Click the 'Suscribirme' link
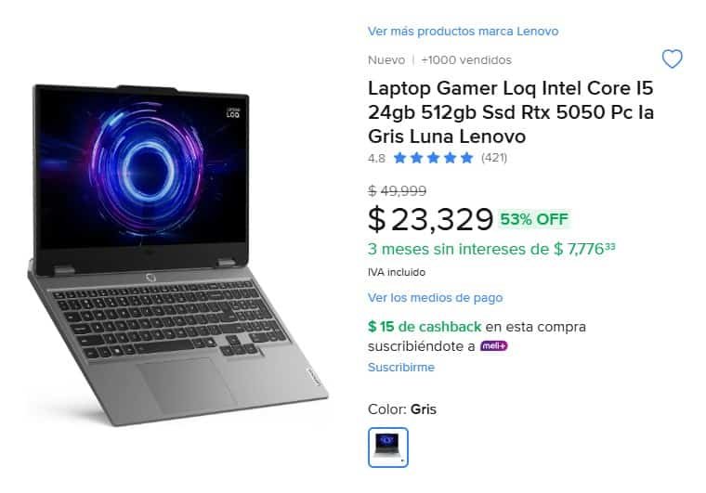 tap(401, 367)
